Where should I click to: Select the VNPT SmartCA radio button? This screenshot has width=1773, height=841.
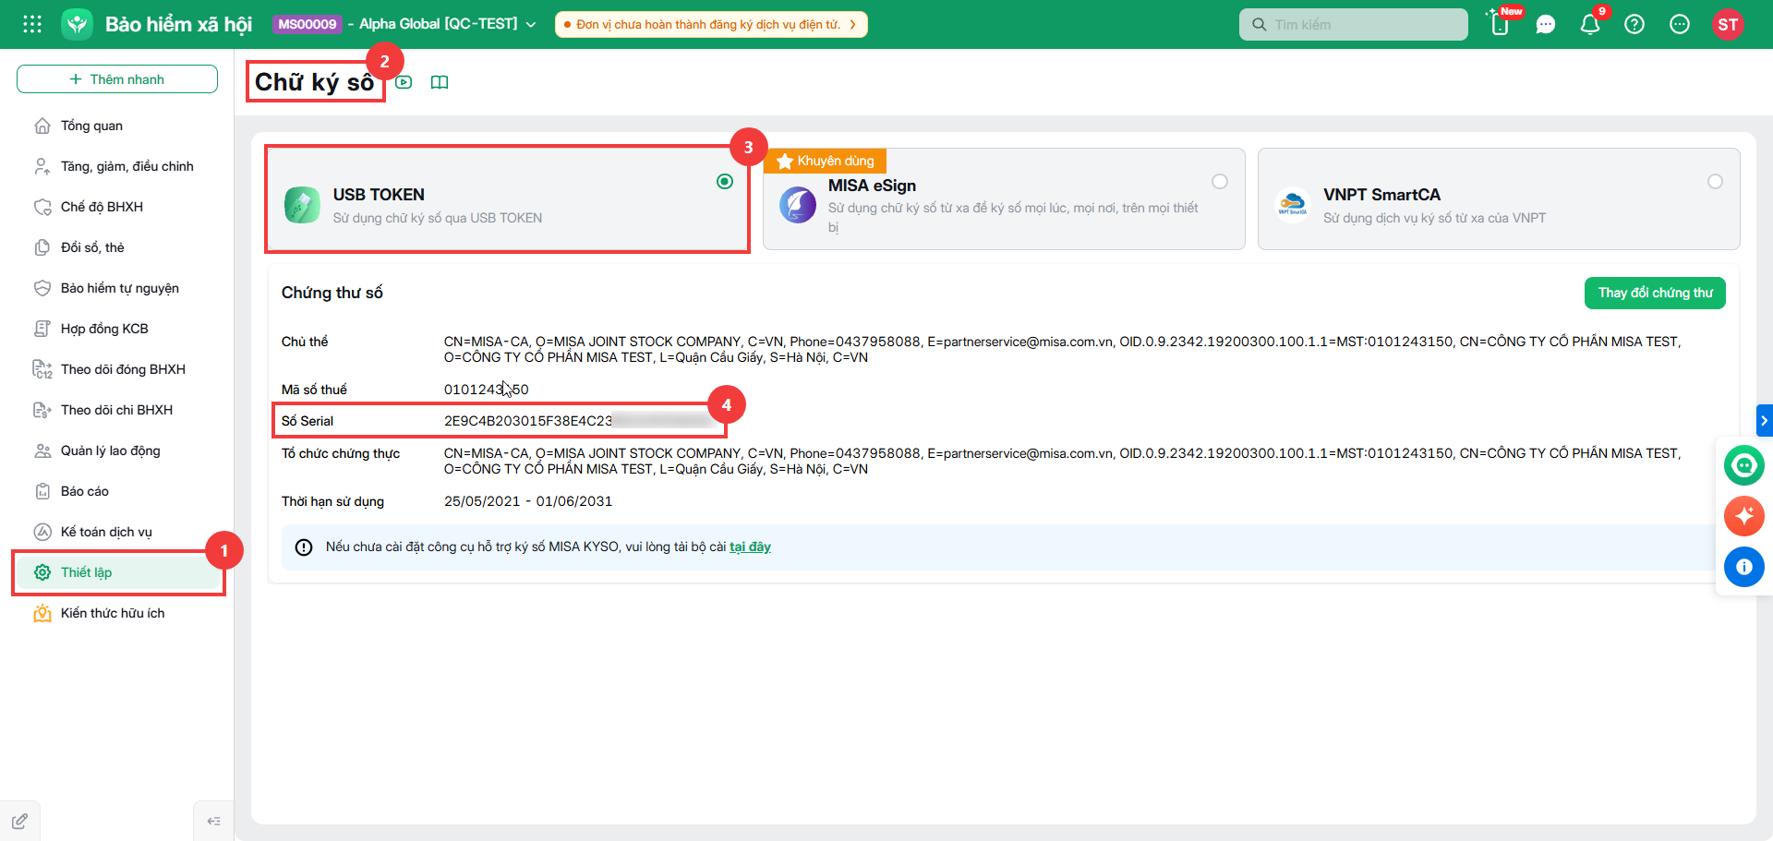(x=1715, y=182)
